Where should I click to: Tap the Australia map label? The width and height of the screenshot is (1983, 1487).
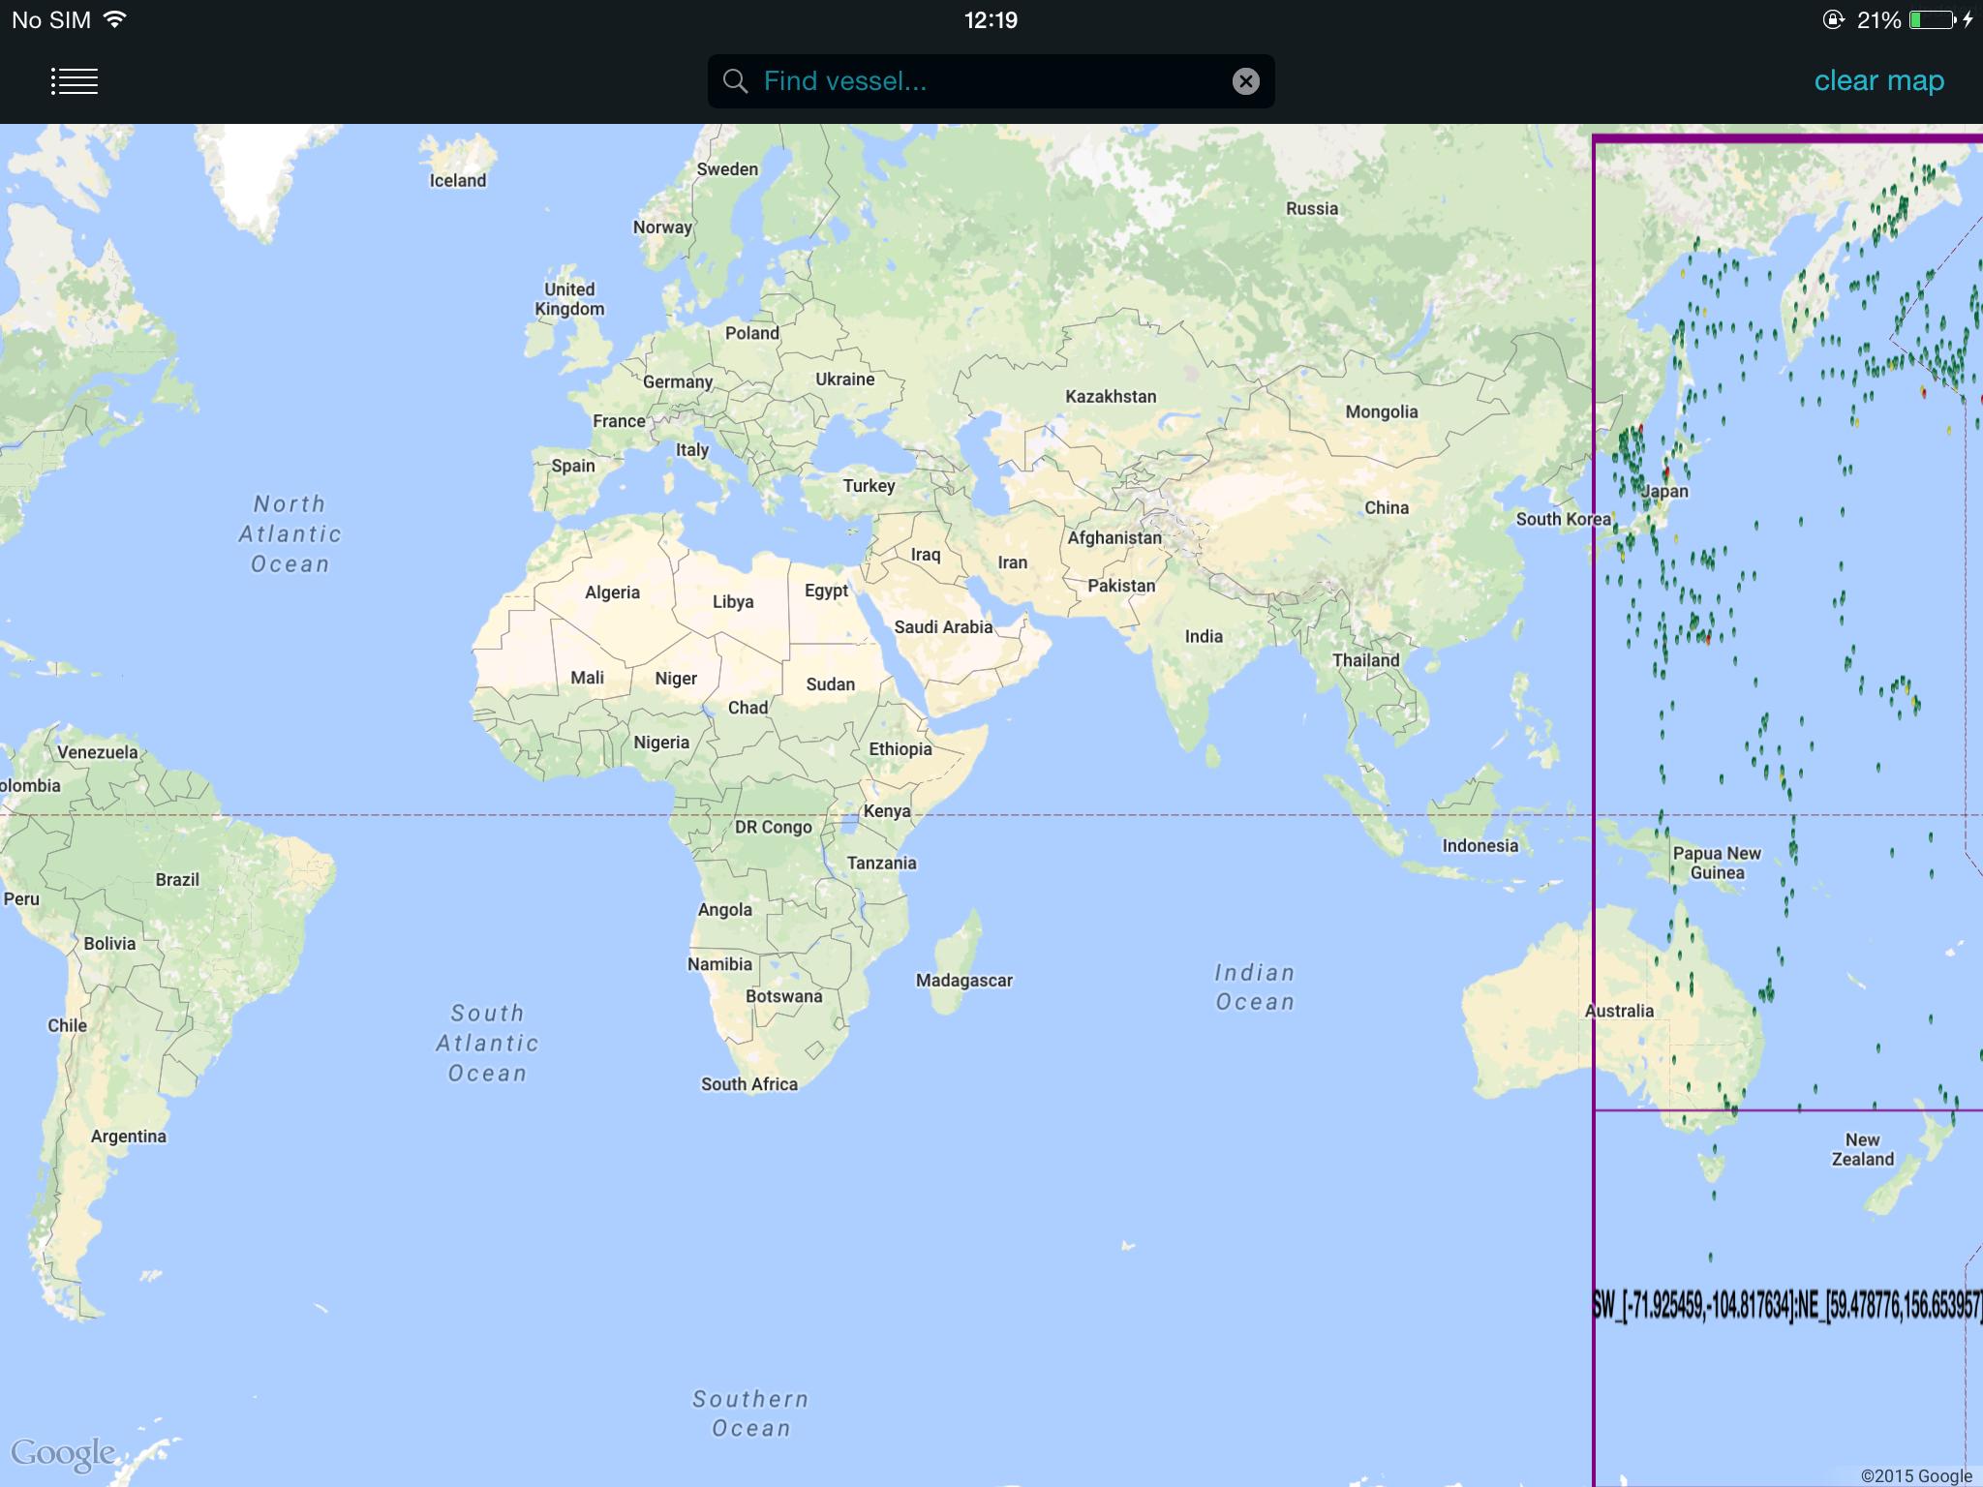[1619, 1011]
